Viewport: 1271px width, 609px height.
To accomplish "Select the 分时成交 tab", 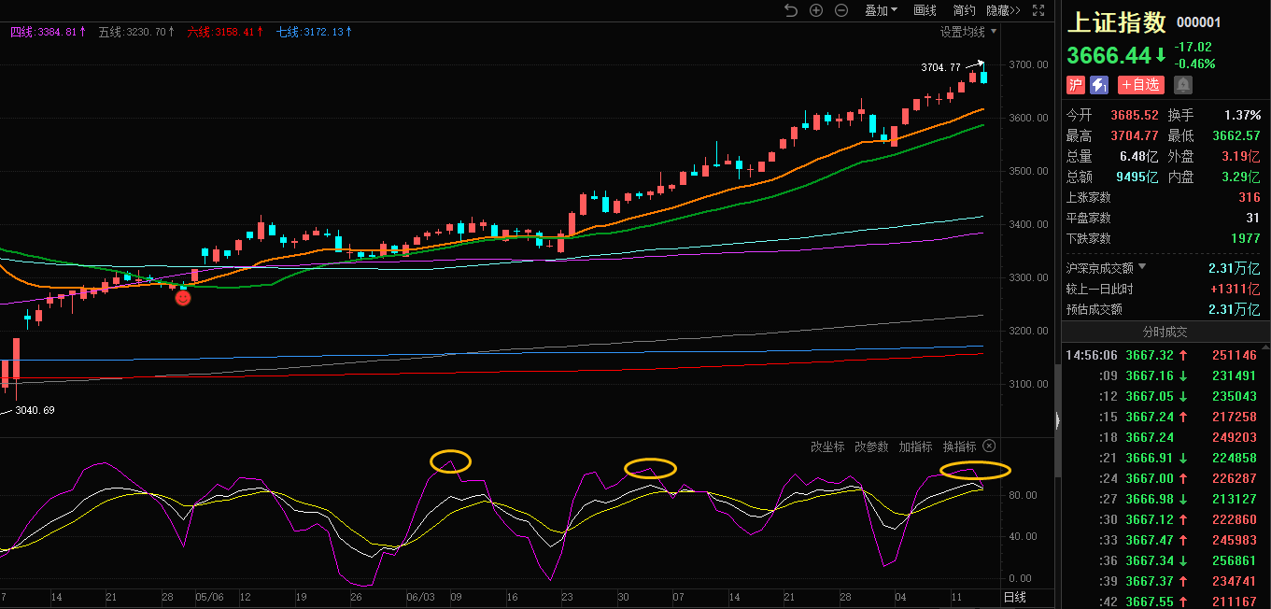I will [x=1165, y=332].
